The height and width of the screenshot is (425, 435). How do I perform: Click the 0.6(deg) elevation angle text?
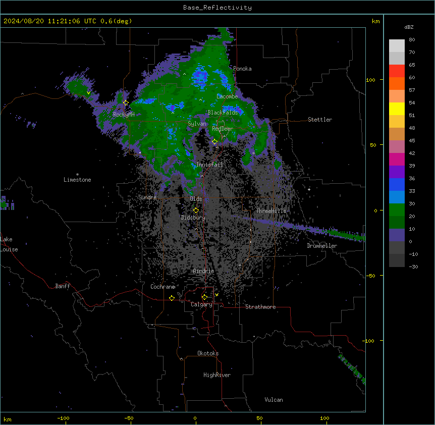pyautogui.click(x=116, y=21)
